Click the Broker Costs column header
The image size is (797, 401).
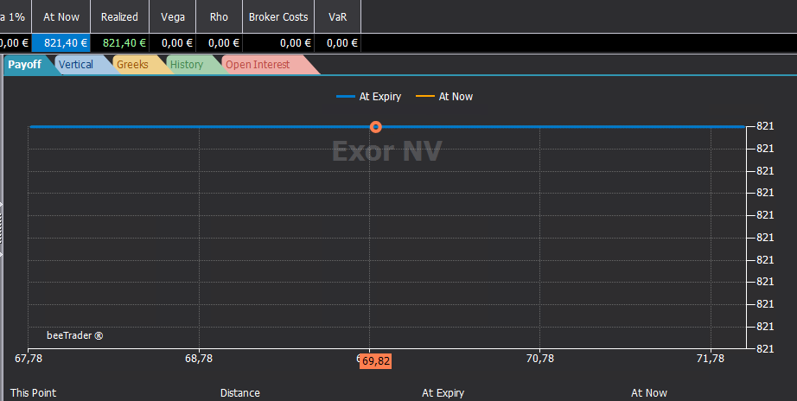point(278,16)
